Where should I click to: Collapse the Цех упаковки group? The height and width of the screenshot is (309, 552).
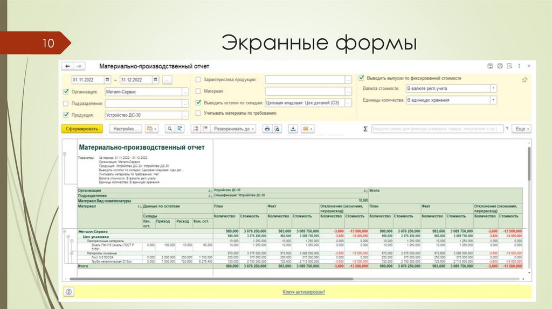(x=68, y=236)
